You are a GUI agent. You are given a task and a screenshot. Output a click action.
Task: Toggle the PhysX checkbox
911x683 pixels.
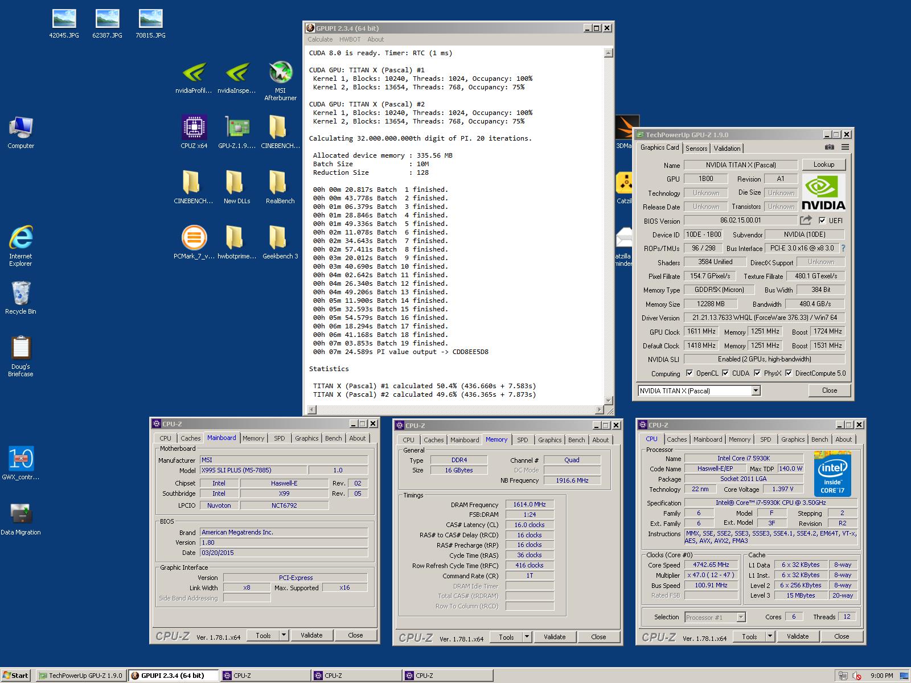click(x=757, y=373)
